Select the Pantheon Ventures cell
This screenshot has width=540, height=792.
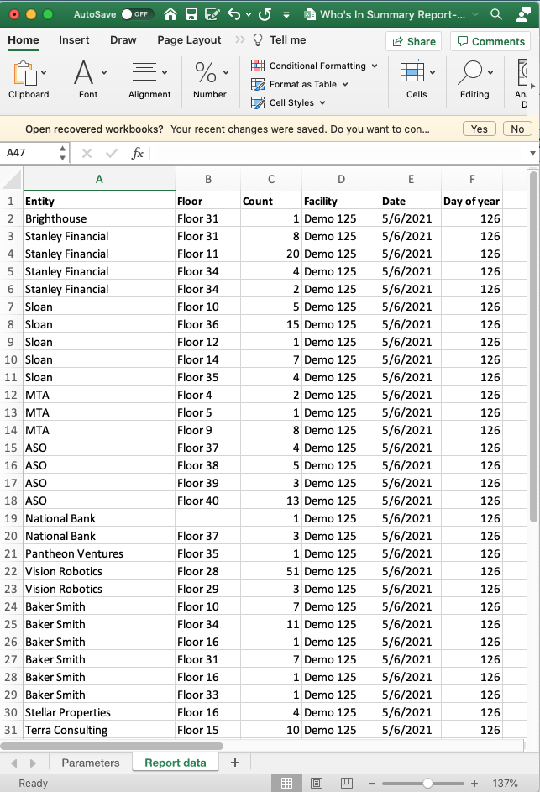coord(99,553)
